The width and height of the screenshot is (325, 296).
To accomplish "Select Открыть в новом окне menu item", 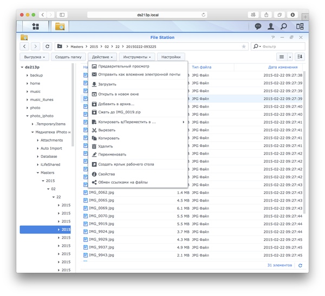I will 138,95.
